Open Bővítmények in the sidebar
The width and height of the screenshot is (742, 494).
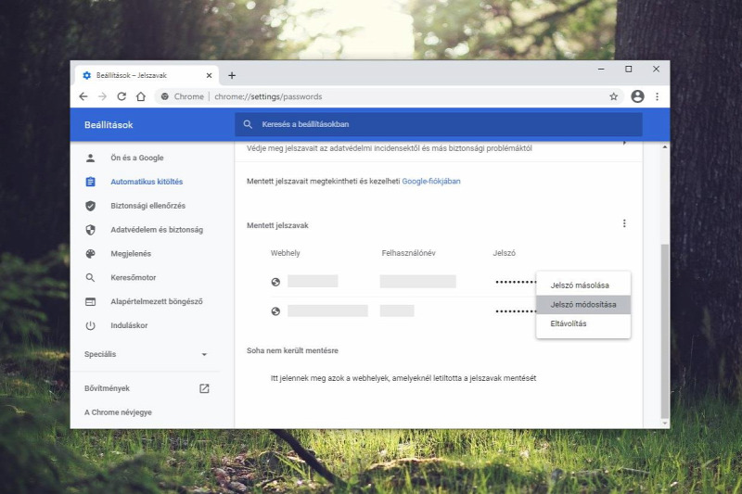[107, 388]
